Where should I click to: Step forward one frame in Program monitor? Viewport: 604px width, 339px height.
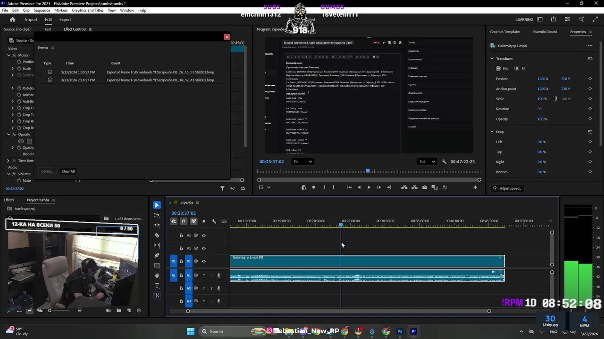pos(379,187)
